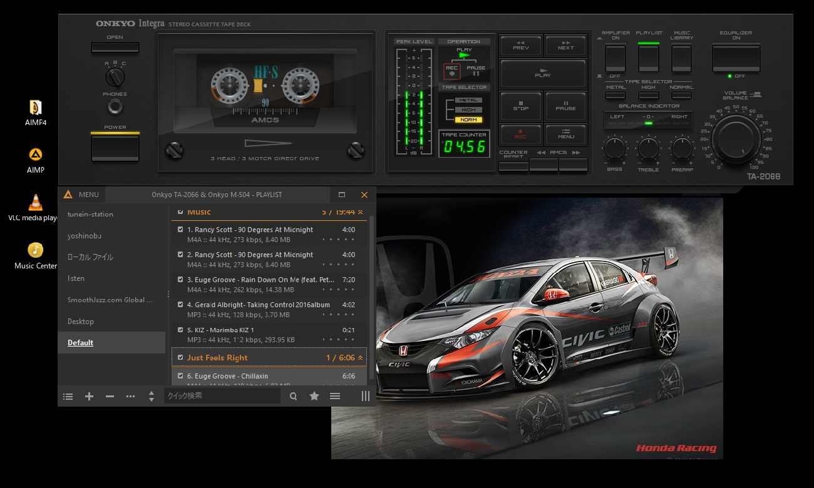Maximize the playlist window
Viewport: 814px width, 488px height.
[x=342, y=195]
